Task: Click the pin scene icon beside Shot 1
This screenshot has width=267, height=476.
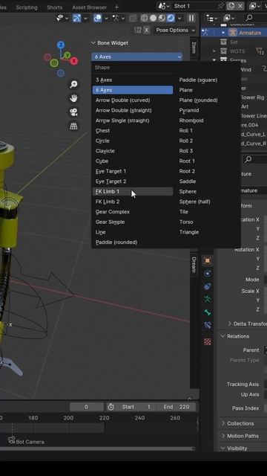Action: [x=221, y=6]
